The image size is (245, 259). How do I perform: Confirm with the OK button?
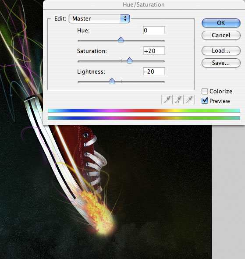[x=221, y=23]
